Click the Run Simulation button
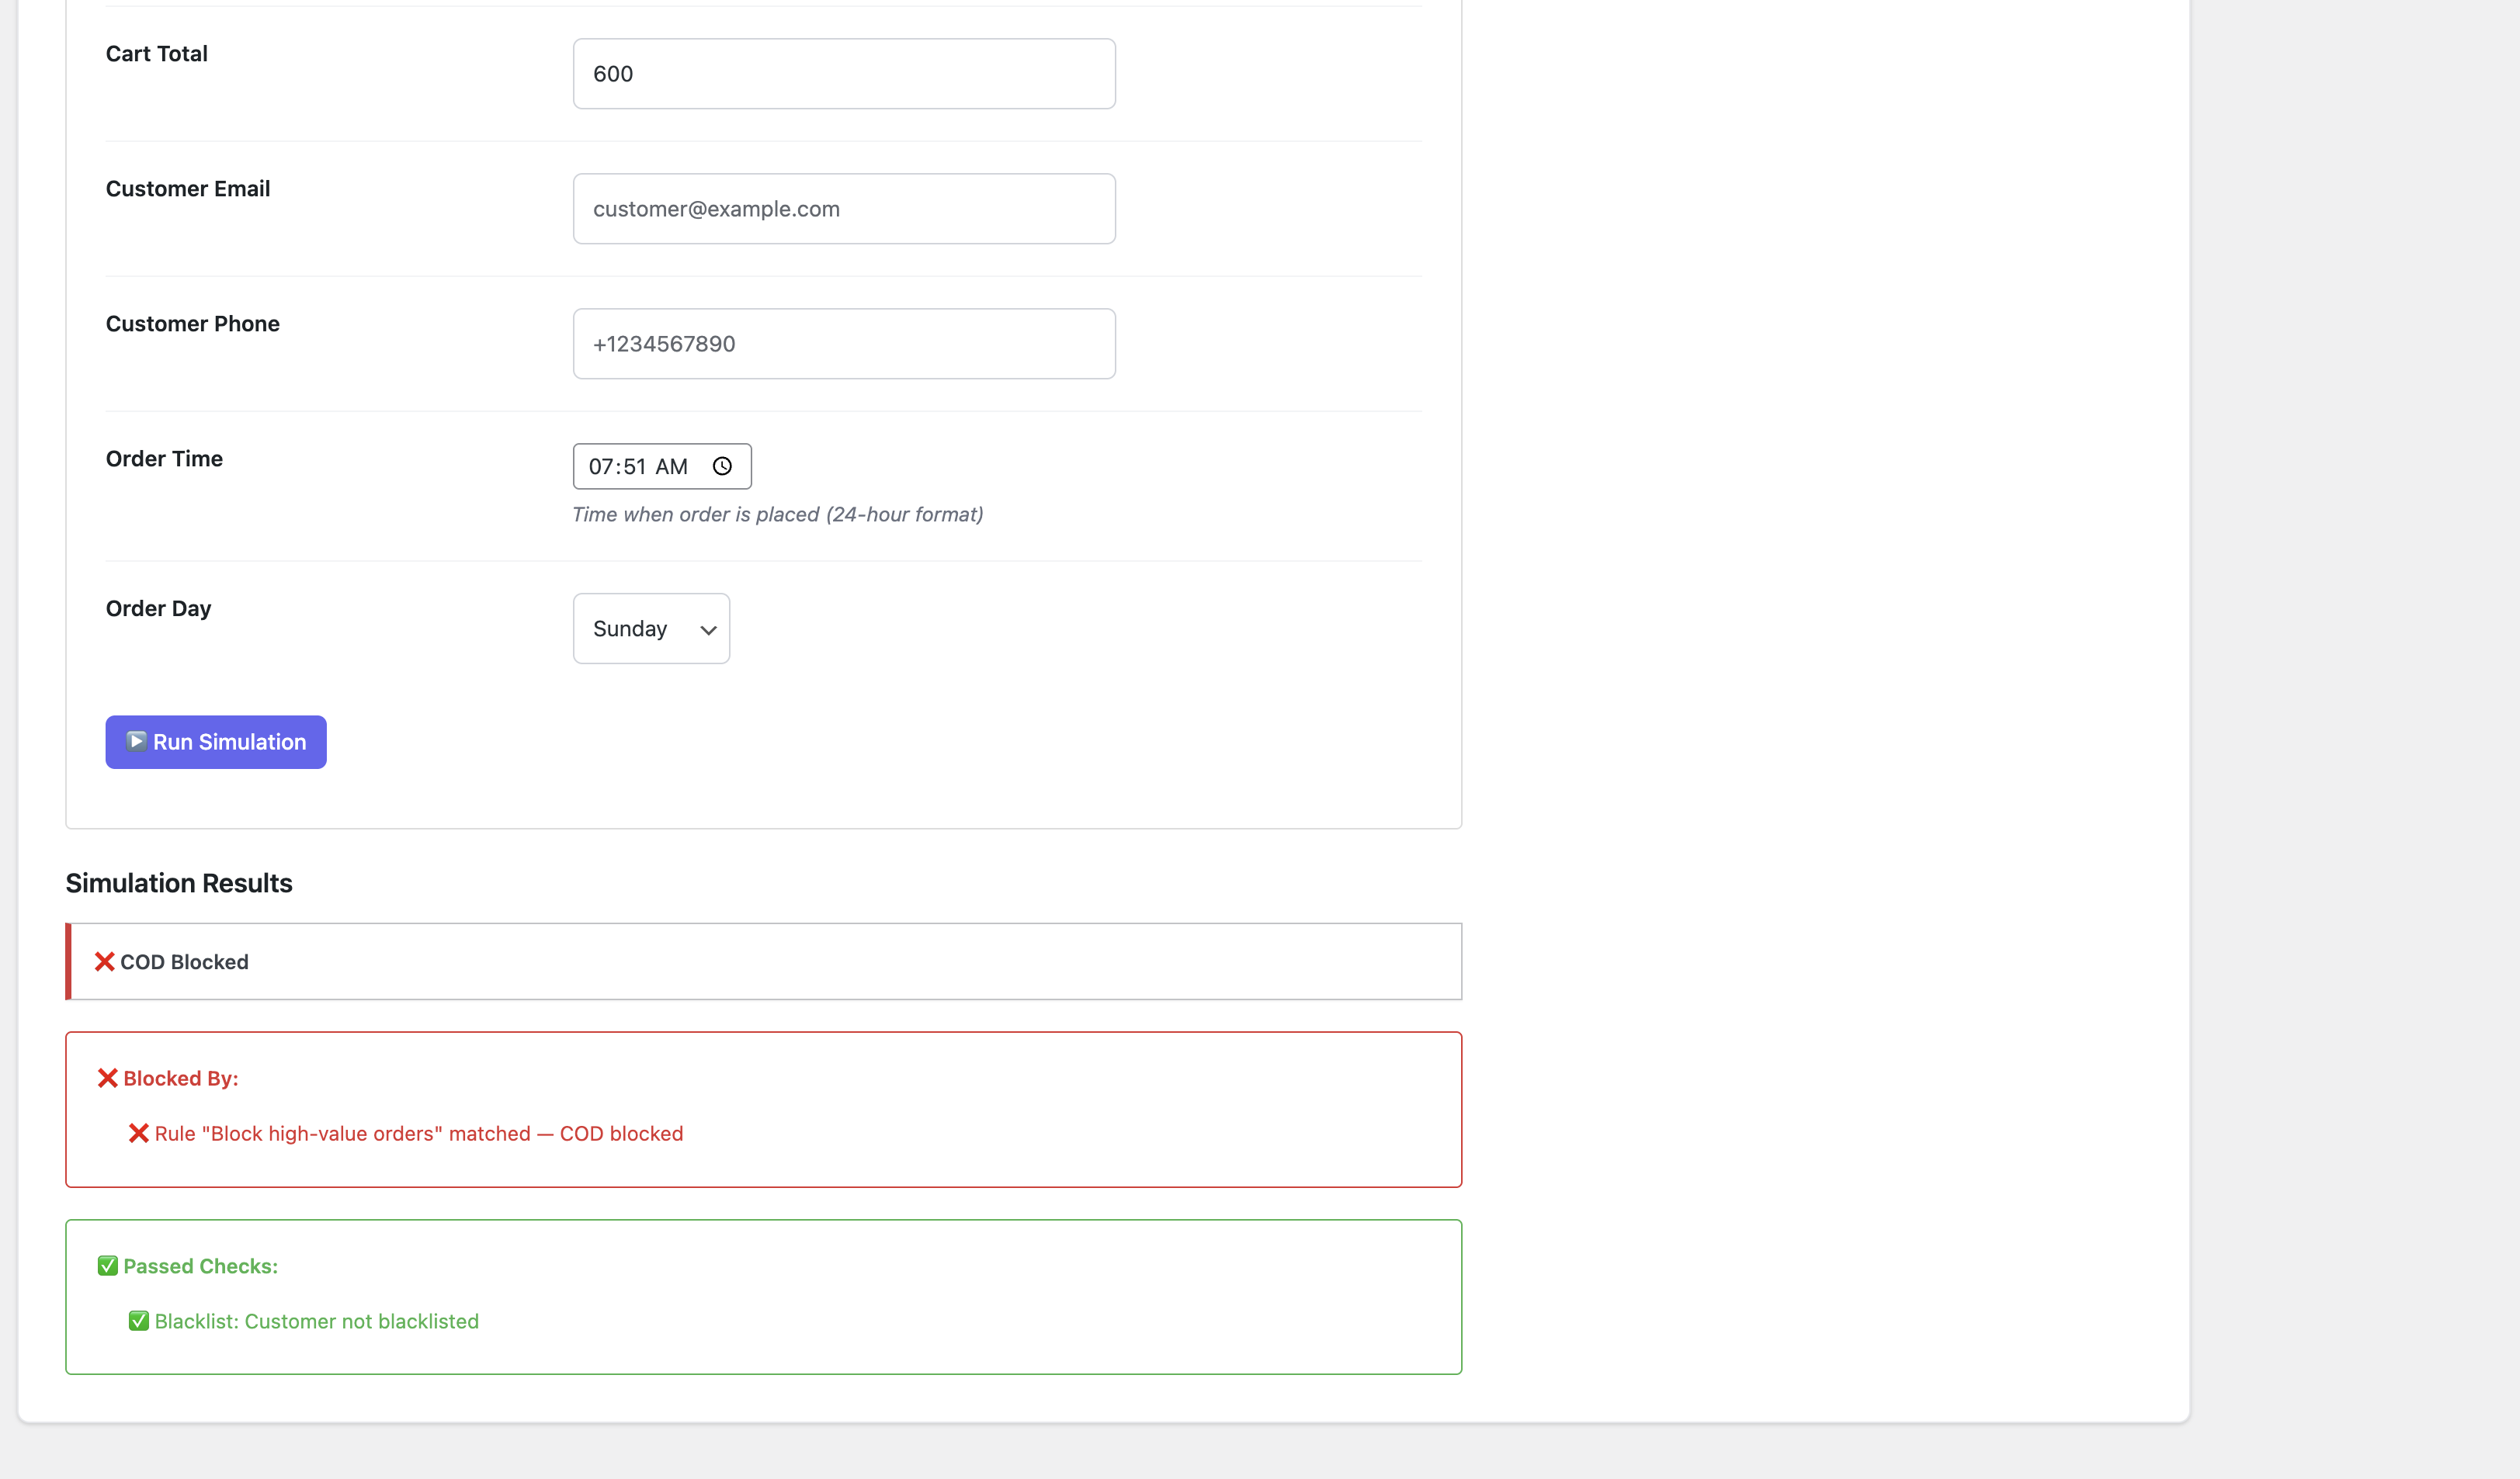2520x1479 pixels. (x=215, y=742)
